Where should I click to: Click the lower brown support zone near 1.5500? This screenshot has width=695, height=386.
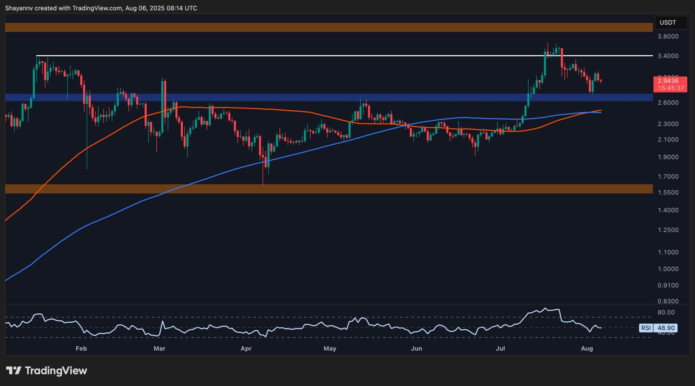326,188
